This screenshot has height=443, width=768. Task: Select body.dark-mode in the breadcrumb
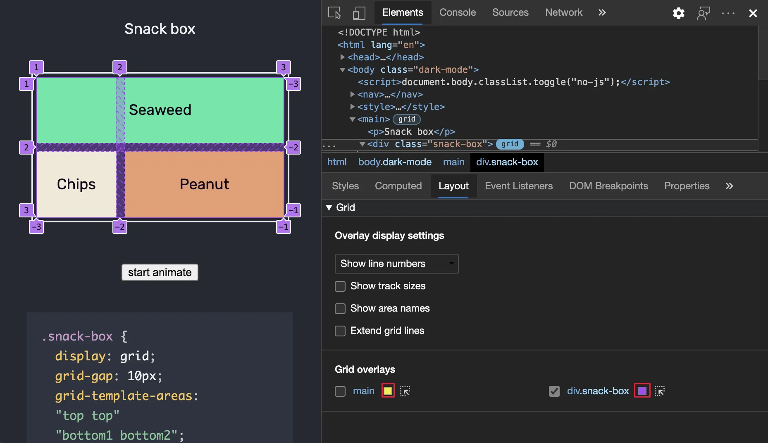click(395, 162)
